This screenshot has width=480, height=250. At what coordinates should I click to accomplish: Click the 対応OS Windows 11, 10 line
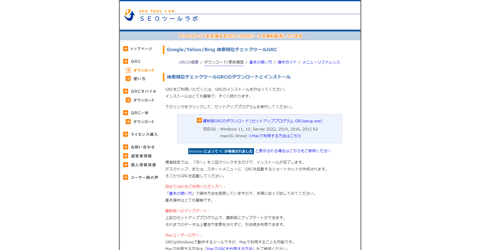[260, 129]
